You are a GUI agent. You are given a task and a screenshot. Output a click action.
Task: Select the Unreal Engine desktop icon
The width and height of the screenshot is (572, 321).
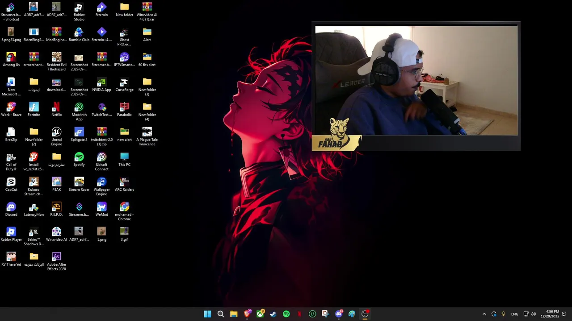56,136
